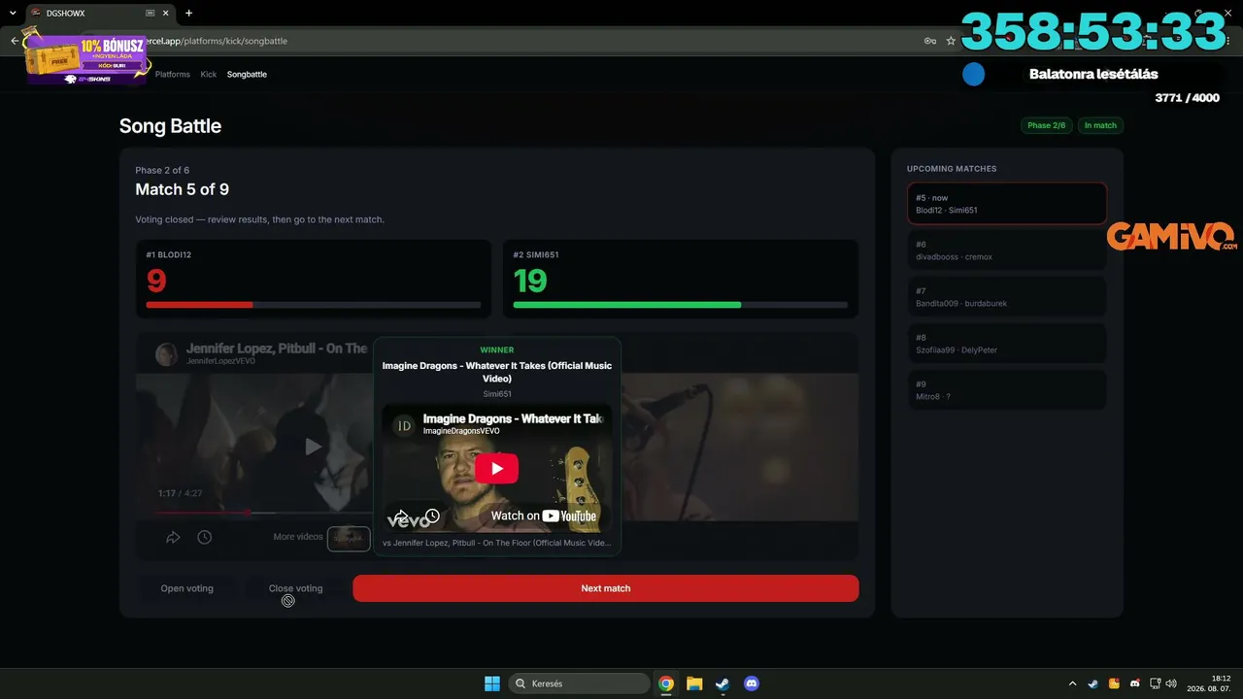Bookmark this page with the star icon
Viewport: 1243px width, 699px height.
click(951, 41)
